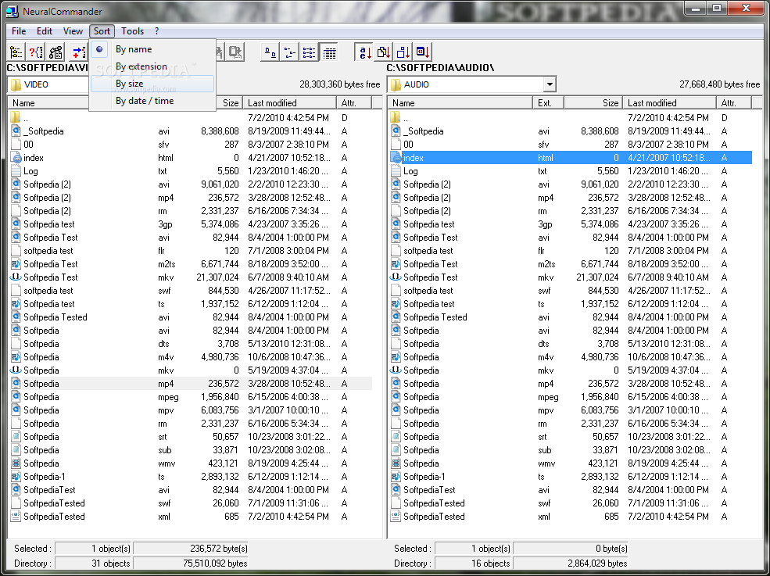Choose By date / time sorting
The width and height of the screenshot is (770, 576).
(152, 101)
